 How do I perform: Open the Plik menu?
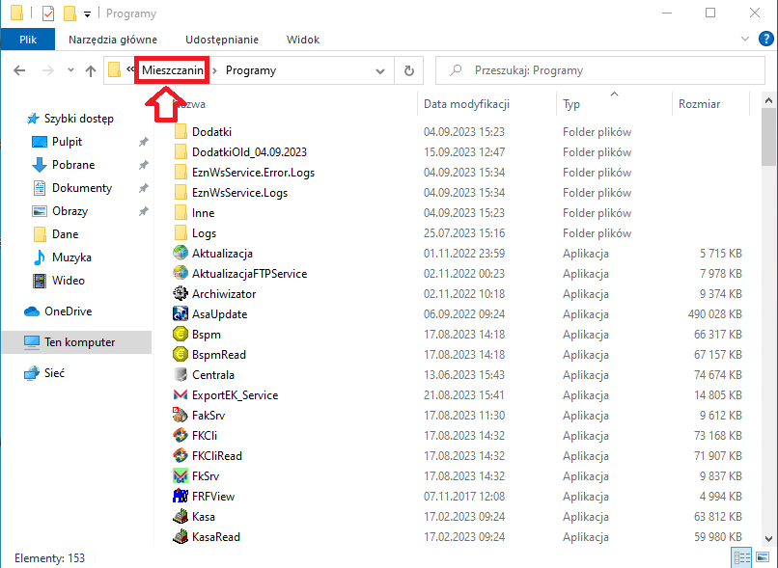click(28, 40)
